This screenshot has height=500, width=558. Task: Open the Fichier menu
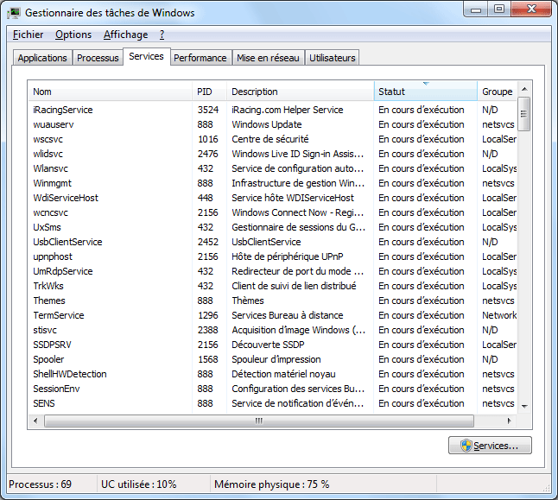pos(29,35)
